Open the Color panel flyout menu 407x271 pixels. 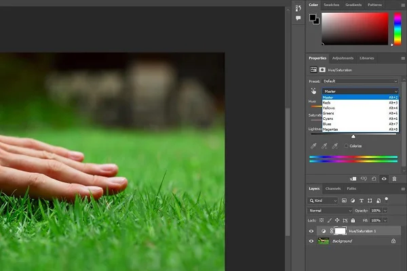403,5
